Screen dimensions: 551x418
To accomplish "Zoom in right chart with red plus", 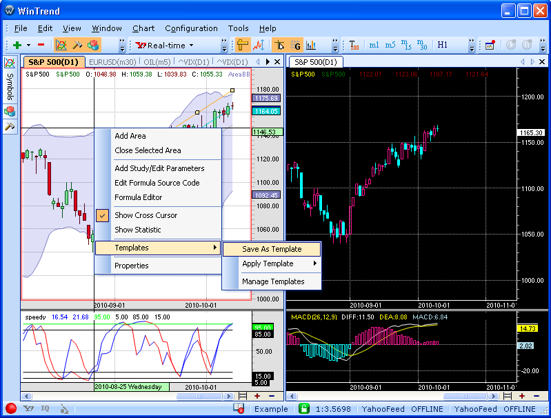I will point(522,396).
